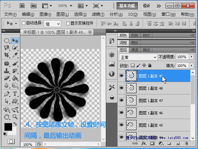Select the Brush tool
The width and height of the screenshot is (198, 149).
[x=15, y=63]
